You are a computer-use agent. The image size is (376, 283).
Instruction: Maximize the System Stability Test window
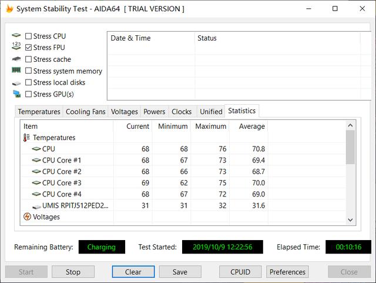(335, 9)
